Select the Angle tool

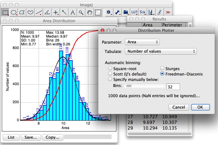click(x=47, y=13)
